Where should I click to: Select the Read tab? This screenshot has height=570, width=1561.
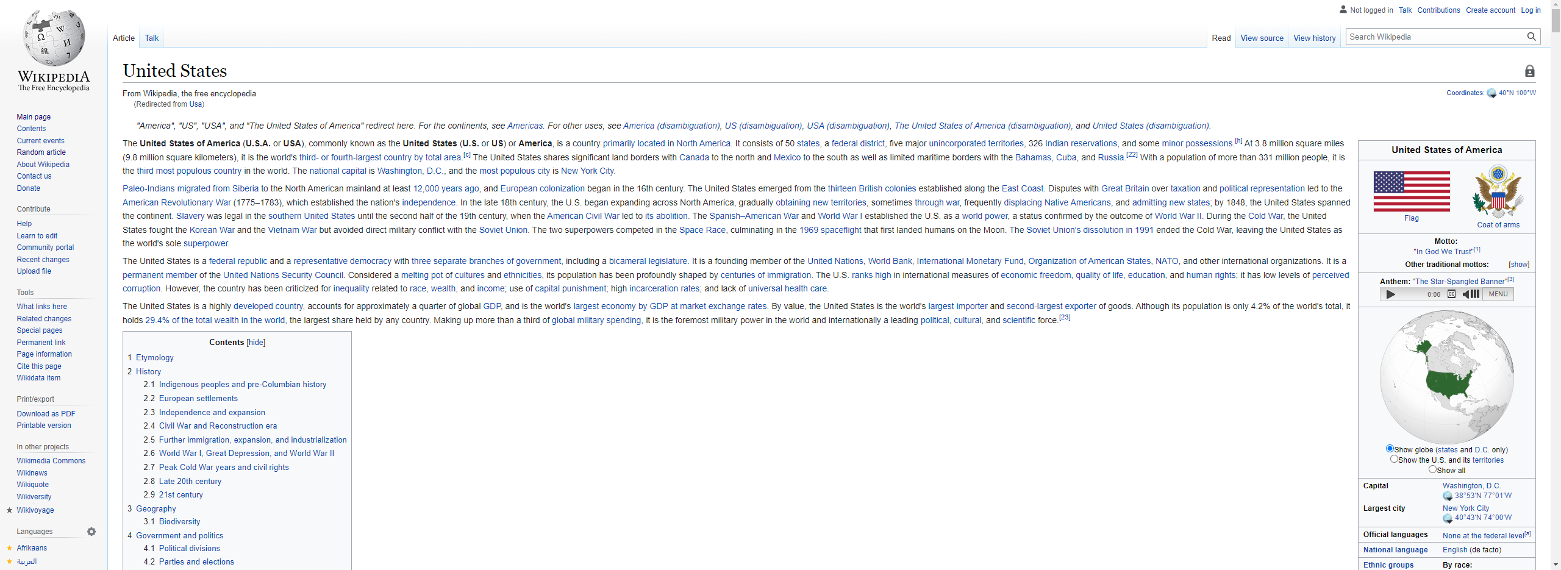(1221, 38)
